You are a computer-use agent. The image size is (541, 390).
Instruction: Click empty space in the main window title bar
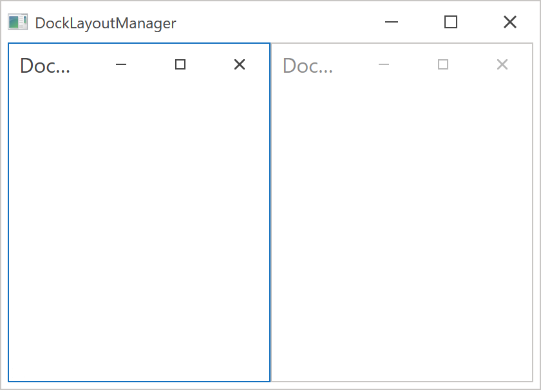[277, 23]
